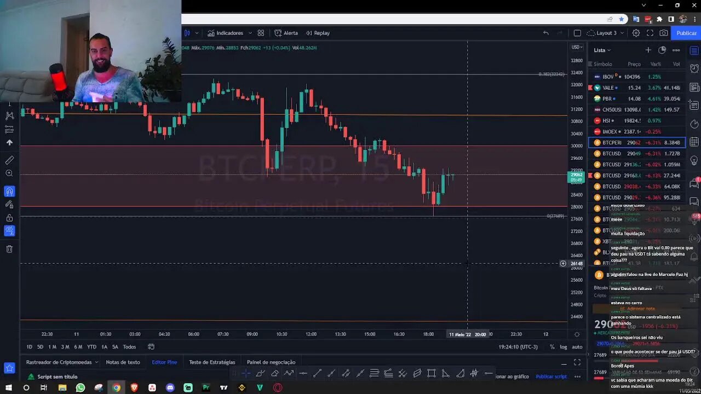Open watchlist advanced view pie icon

tap(662, 50)
